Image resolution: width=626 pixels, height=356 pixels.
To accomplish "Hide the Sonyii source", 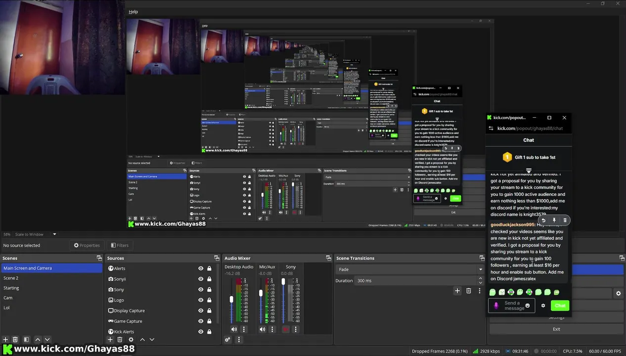I will [201, 279].
